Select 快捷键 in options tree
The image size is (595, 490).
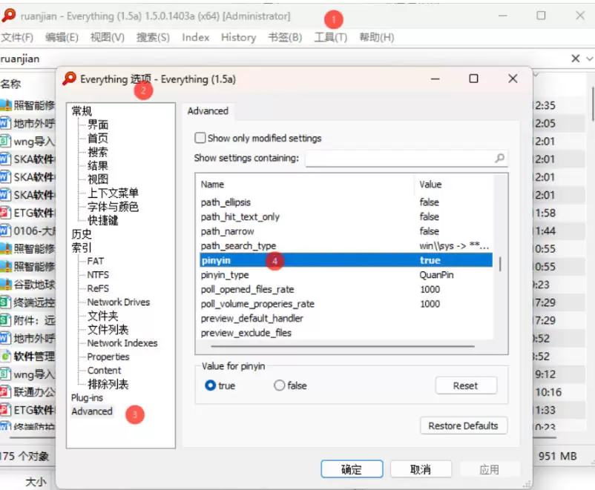(x=103, y=220)
